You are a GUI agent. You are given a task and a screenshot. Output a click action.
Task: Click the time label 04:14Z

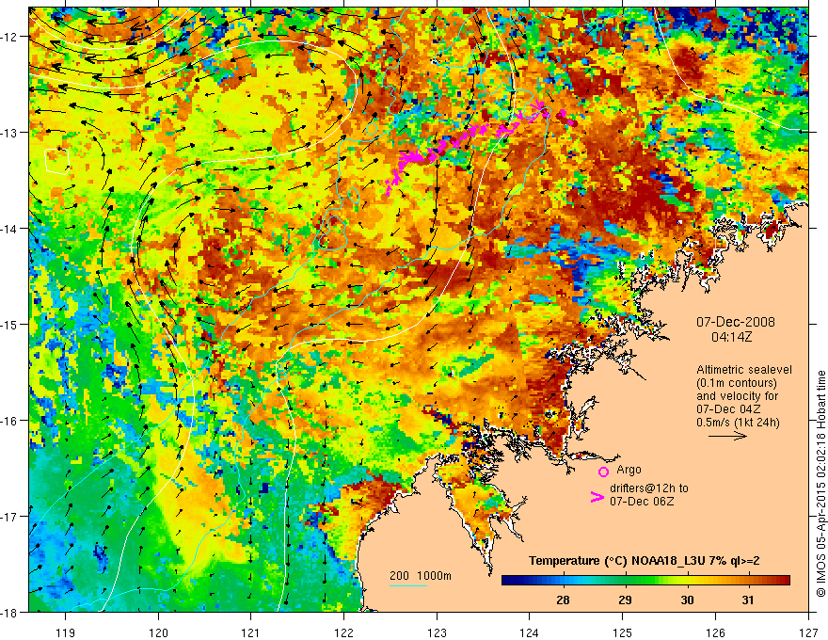(x=731, y=337)
